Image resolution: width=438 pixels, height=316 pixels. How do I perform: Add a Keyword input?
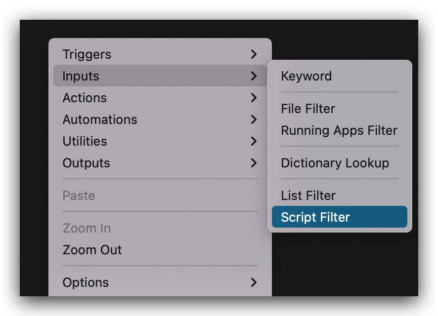pyautogui.click(x=340, y=76)
